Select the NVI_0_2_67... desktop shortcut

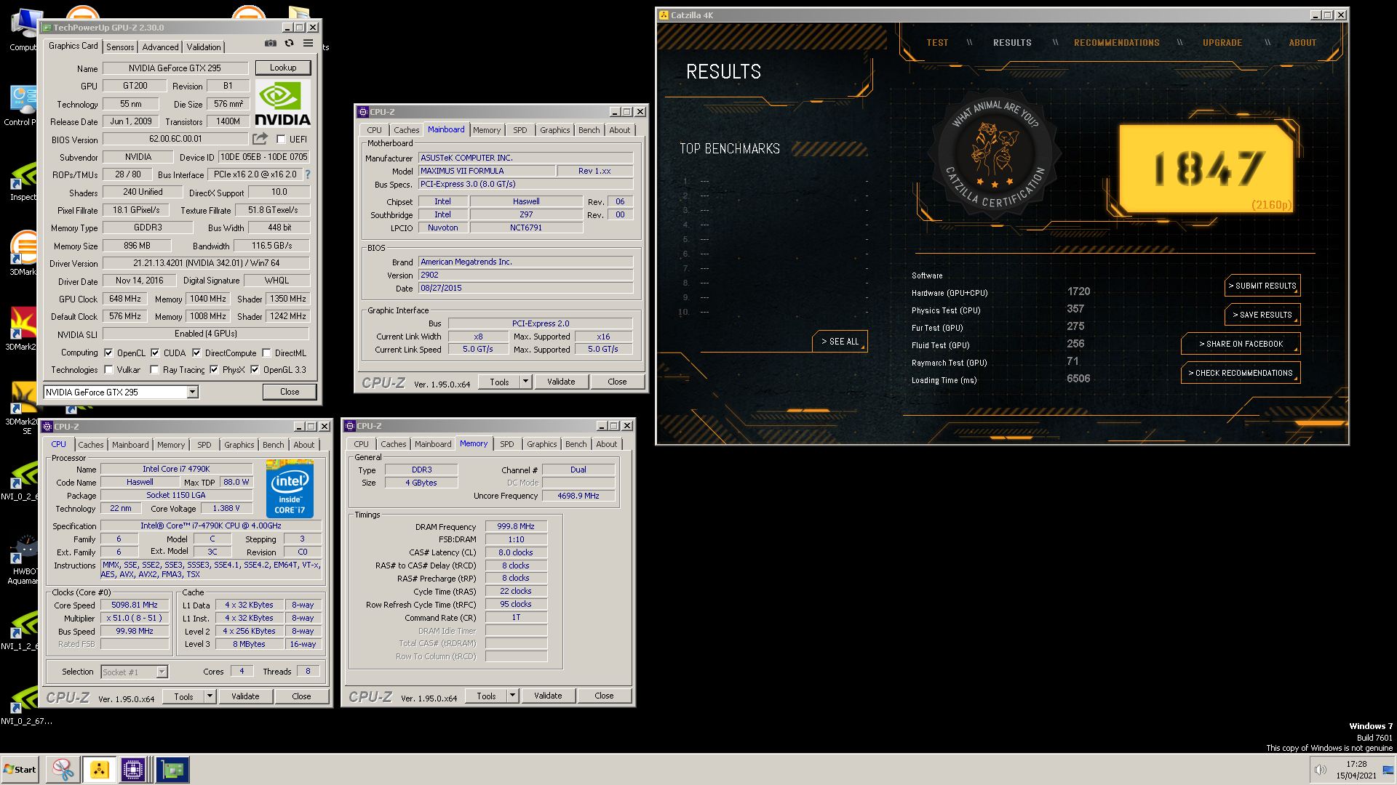tap(25, 705)
